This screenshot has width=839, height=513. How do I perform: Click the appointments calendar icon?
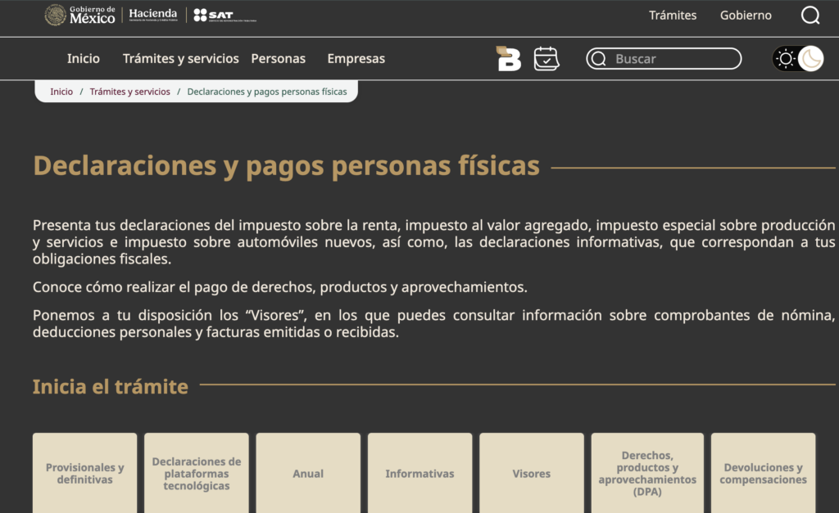point(546,58)
